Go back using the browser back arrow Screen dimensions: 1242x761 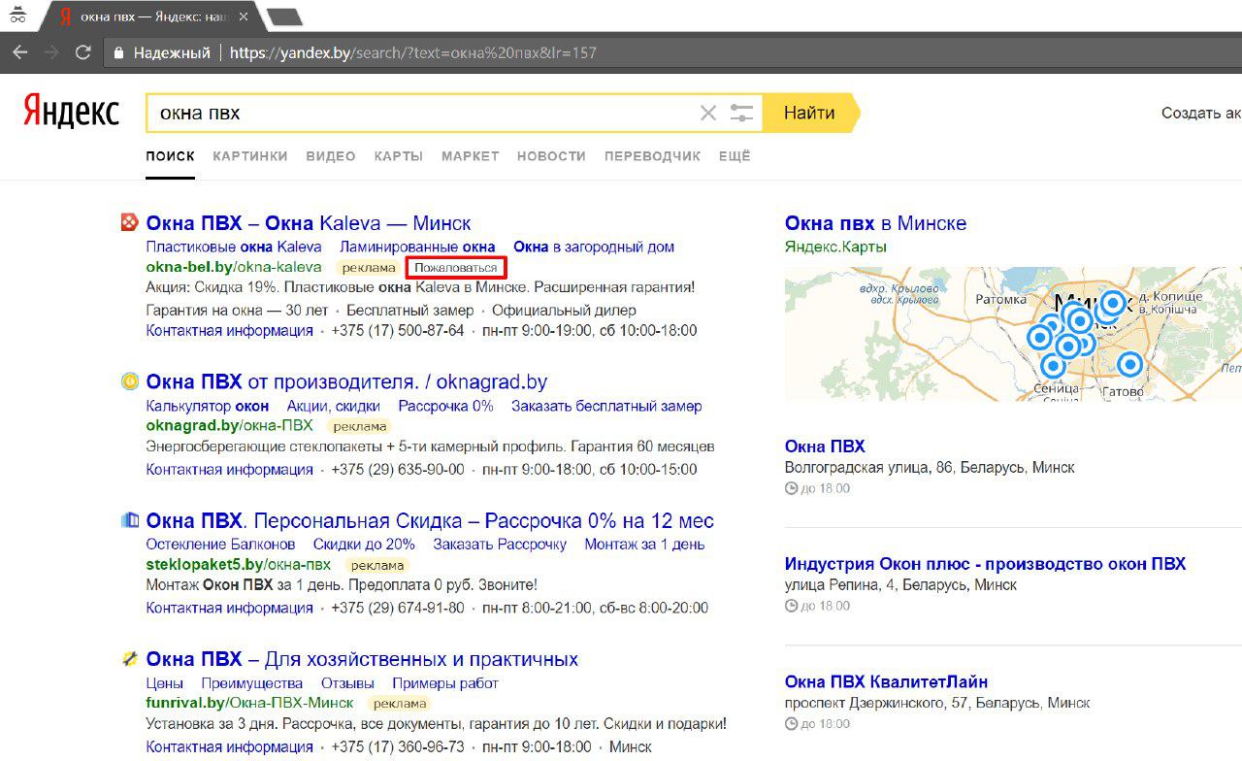pyautogui.click(x=19, y=52)
